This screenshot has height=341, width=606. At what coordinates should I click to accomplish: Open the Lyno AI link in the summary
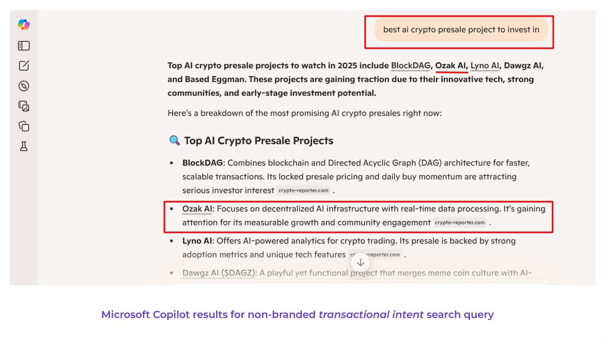[484, 65]
